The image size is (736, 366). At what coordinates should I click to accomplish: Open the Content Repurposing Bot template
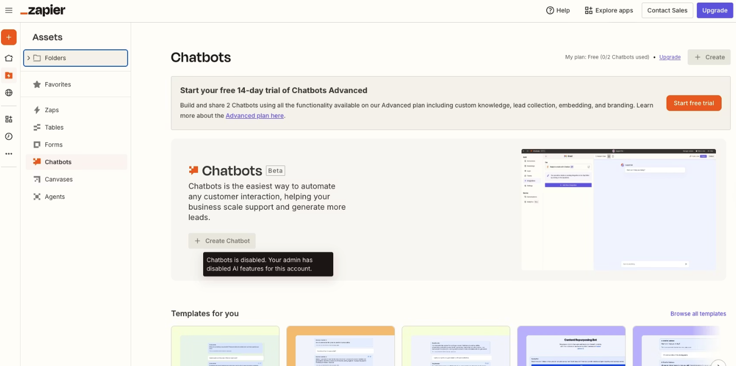571,346
